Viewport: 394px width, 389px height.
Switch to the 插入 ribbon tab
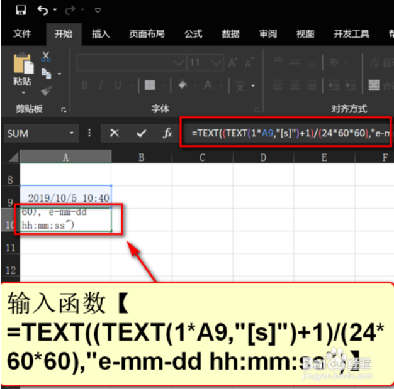(x=101, y=34)
